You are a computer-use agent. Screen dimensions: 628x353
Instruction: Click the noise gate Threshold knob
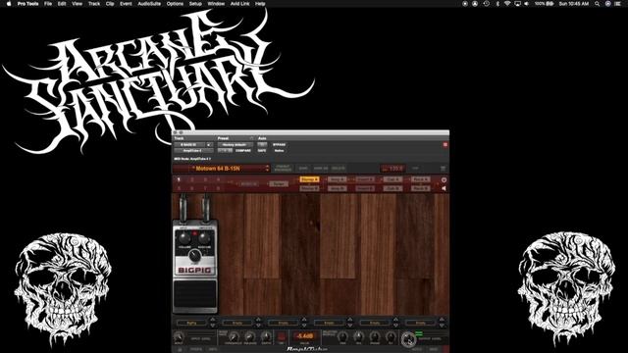click(x=234, y=337)
